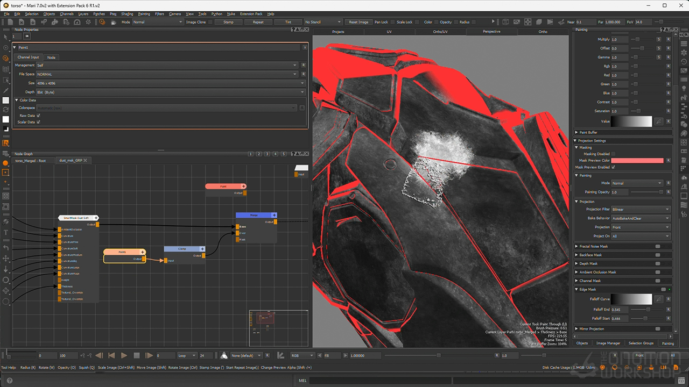Click the Mask Preview Color swatch
This screenshot has height=387, width=689.
(x=637, y=160)
